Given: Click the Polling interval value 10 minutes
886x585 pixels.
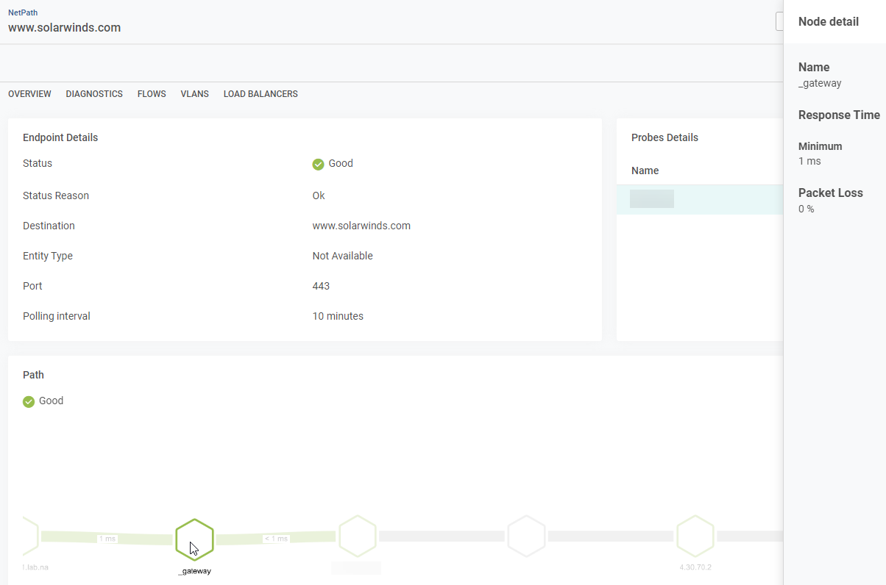Looking at the screenshot, I should tap(338, 316).
